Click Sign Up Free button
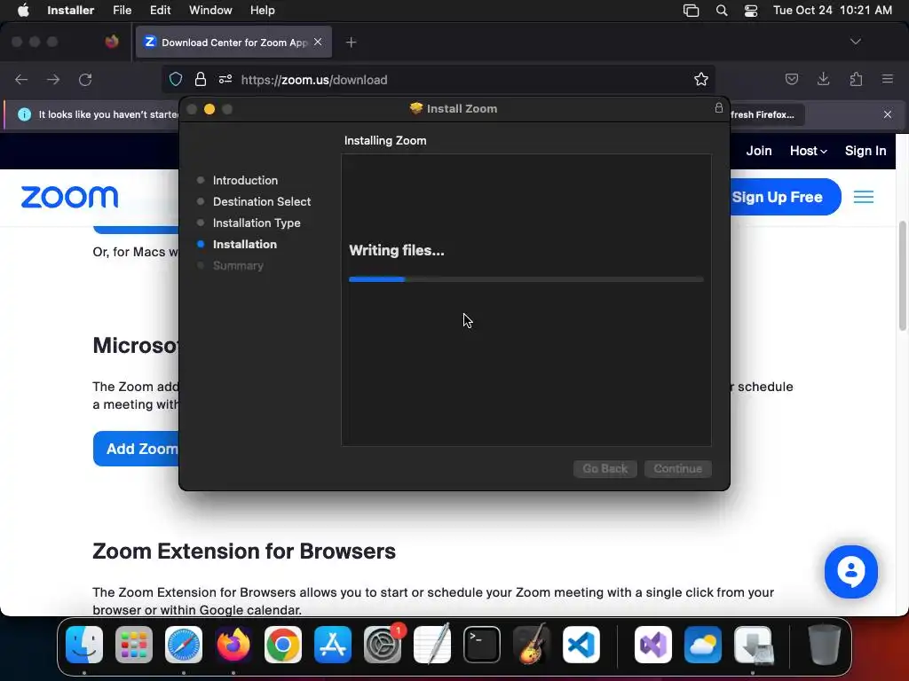The height and width of the screenshot is (681, 909). (x=785, y=197)
